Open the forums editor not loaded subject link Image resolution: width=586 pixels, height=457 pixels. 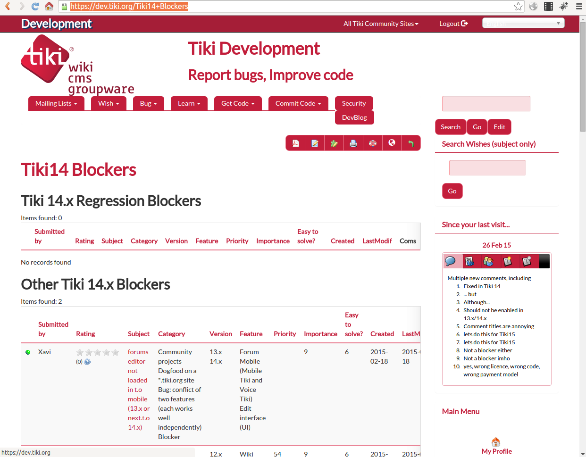tap(138, 390)
